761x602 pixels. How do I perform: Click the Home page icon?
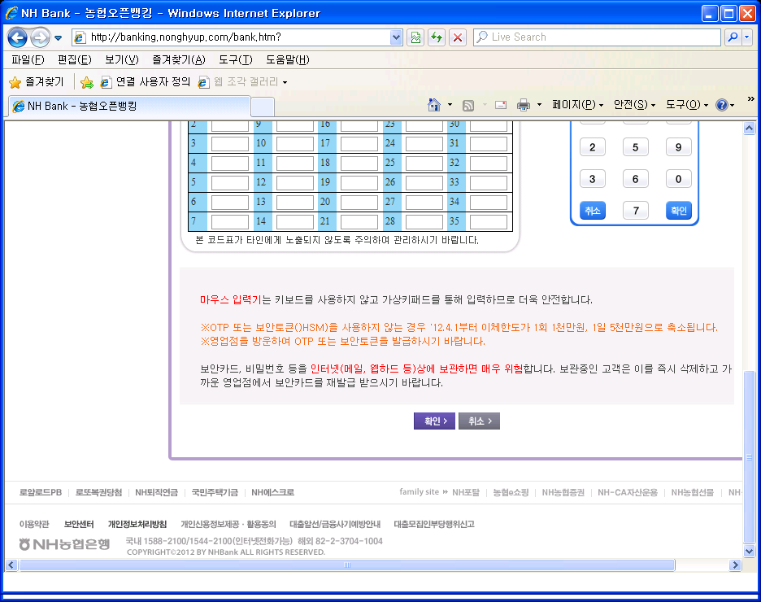point(434,105)
